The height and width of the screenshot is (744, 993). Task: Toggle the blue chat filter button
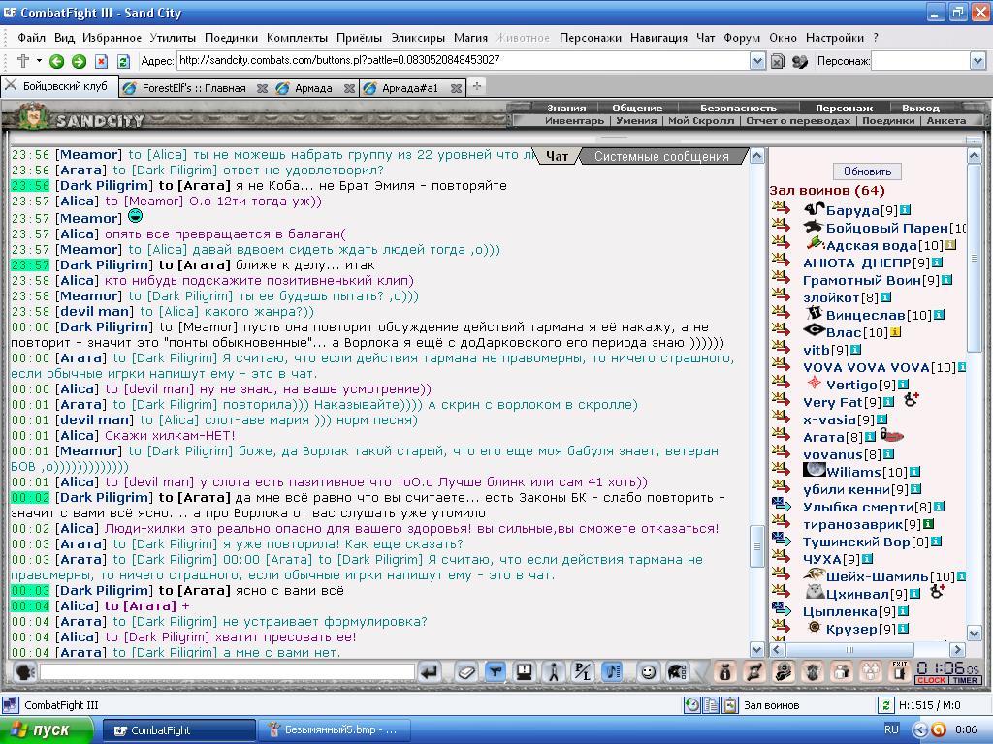[x=496, y=672]
